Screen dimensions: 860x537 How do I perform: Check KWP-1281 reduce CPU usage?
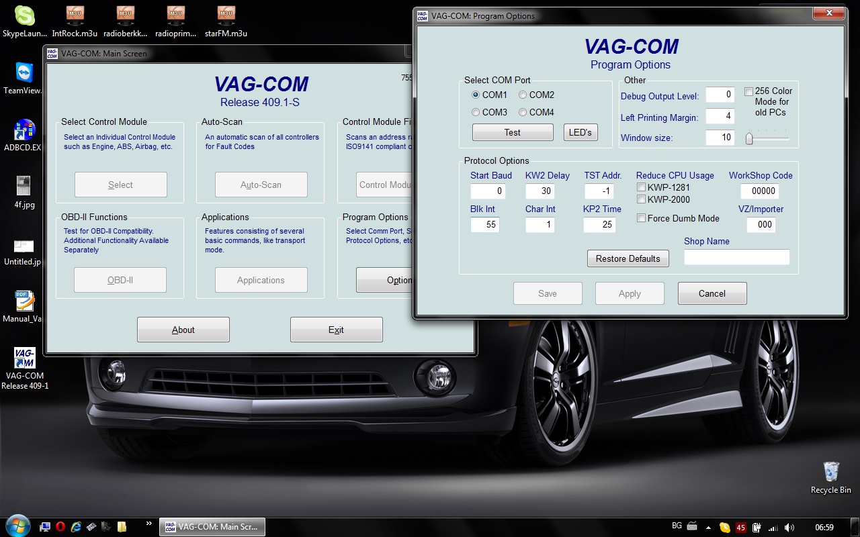pyautogui.click(x=642, y=187)
